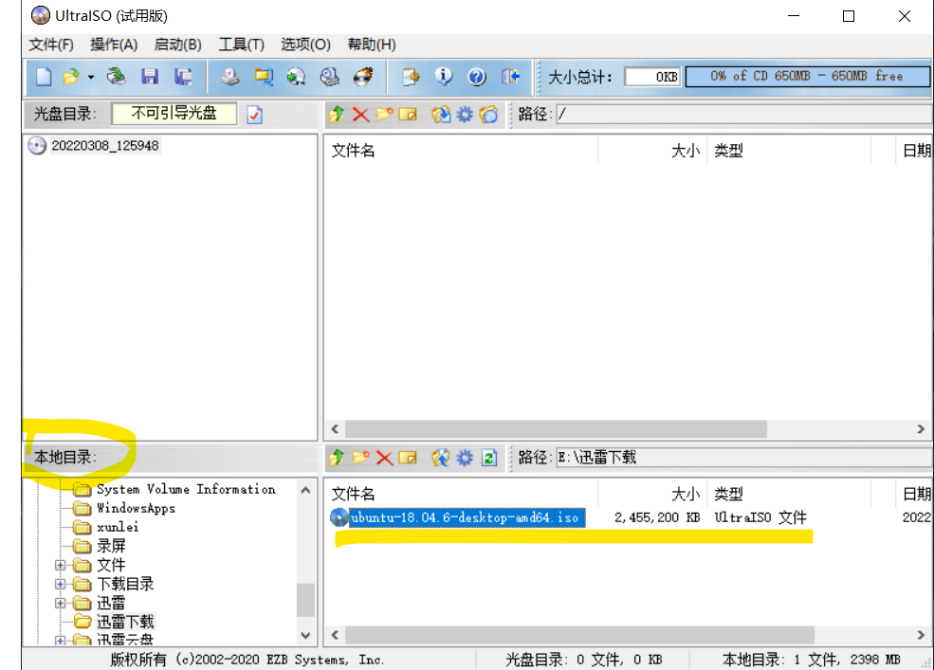Click the Convert image format icon
The image size is (934, 670).
click(264, 77)
